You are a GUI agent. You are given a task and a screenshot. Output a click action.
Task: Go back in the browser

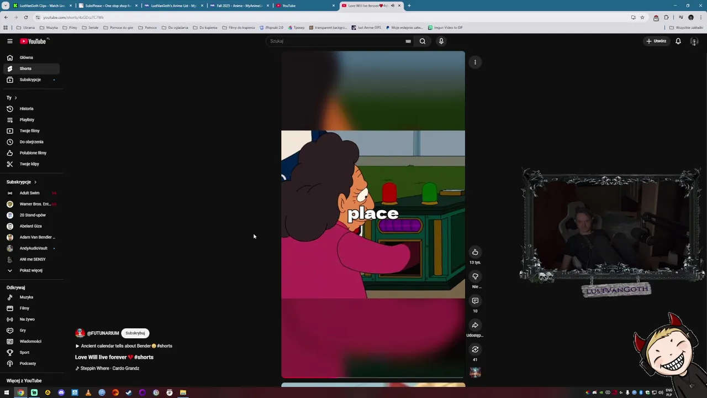click(x=6, y=17)
